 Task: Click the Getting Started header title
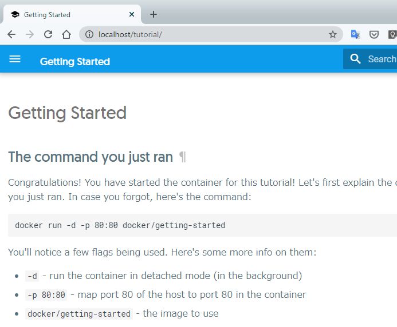point(75,61)
